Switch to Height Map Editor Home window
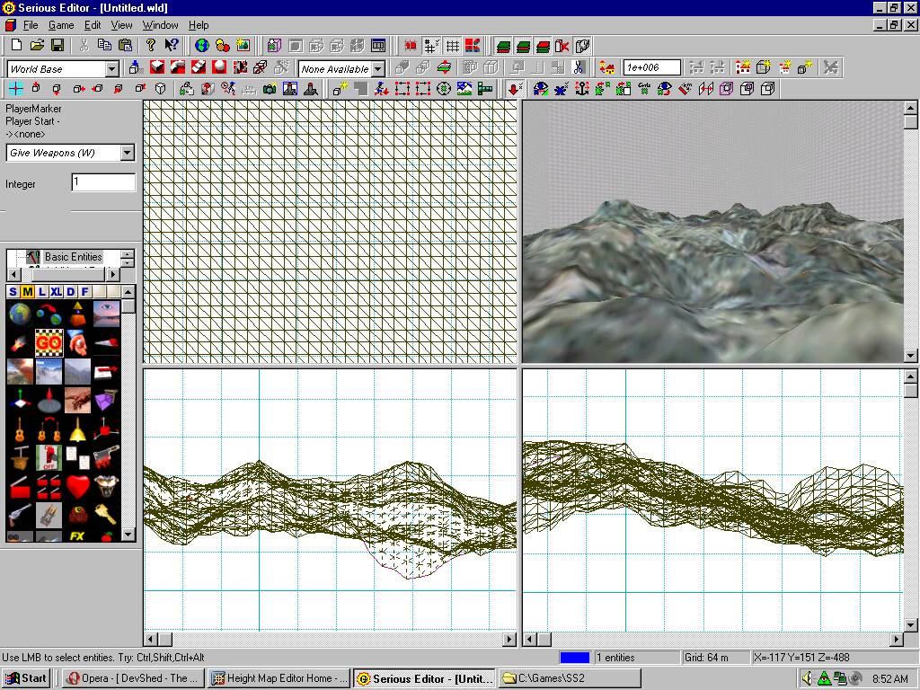 279,678
